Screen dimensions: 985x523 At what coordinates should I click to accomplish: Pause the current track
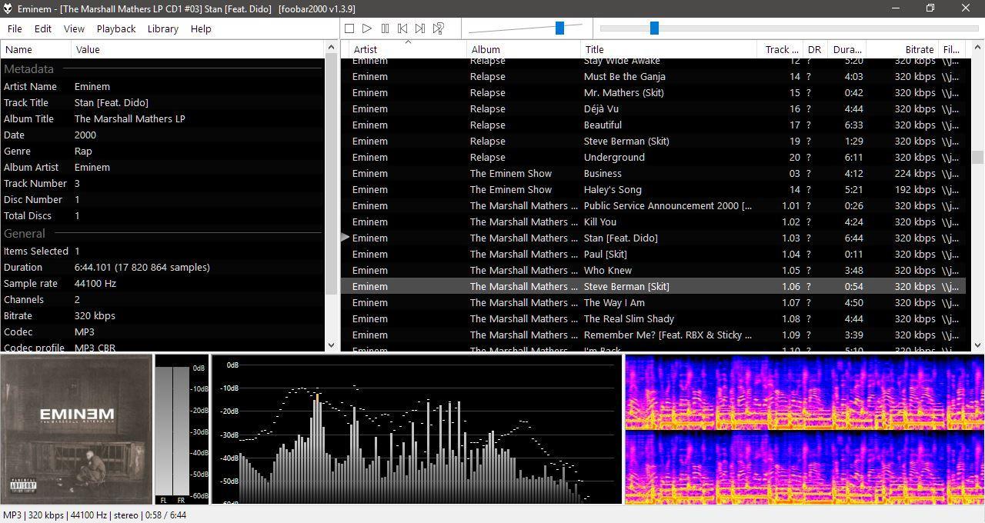[385, 28]
